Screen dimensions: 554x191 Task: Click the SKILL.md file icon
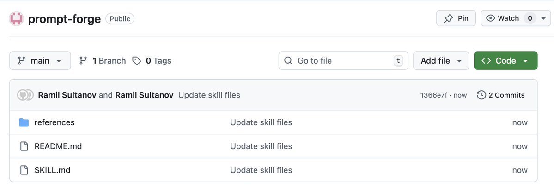coord(24,170)
